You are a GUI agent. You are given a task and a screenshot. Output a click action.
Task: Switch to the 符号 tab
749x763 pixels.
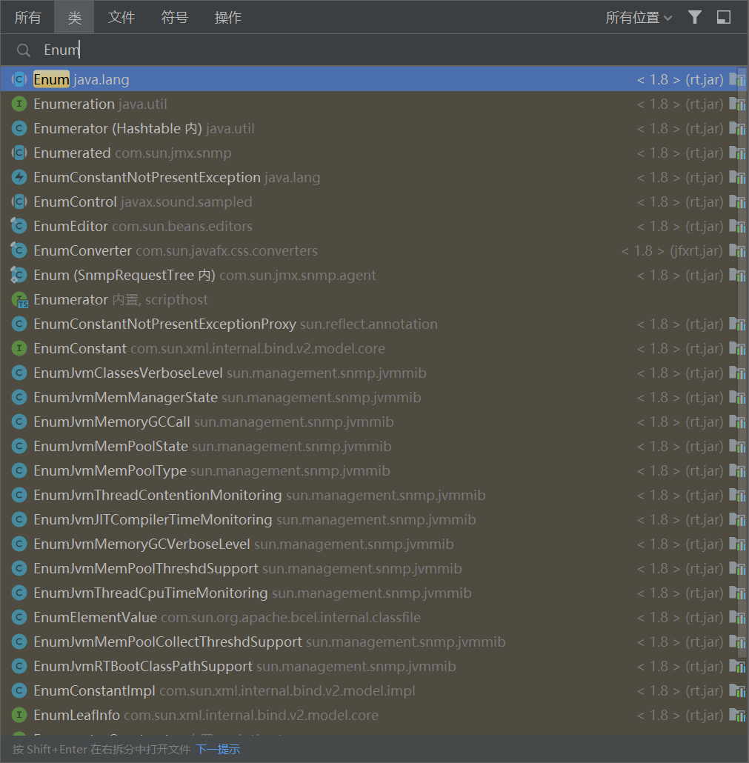tap(175, 18)
